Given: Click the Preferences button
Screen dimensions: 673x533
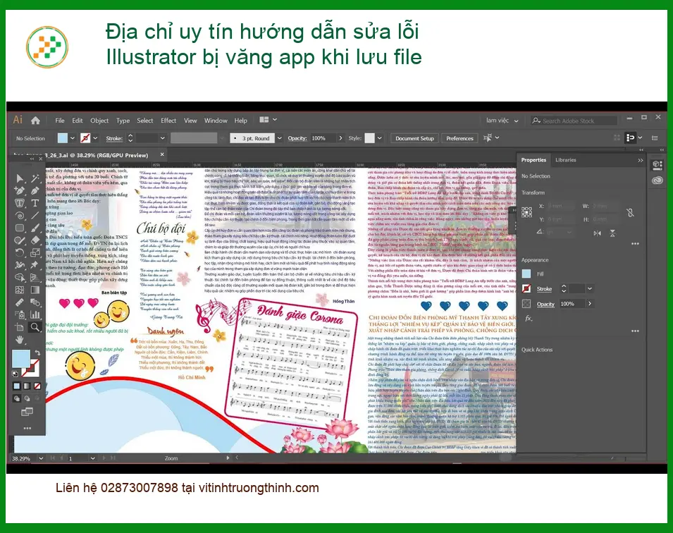Looking at the screenshot, I should click(459, 138).
